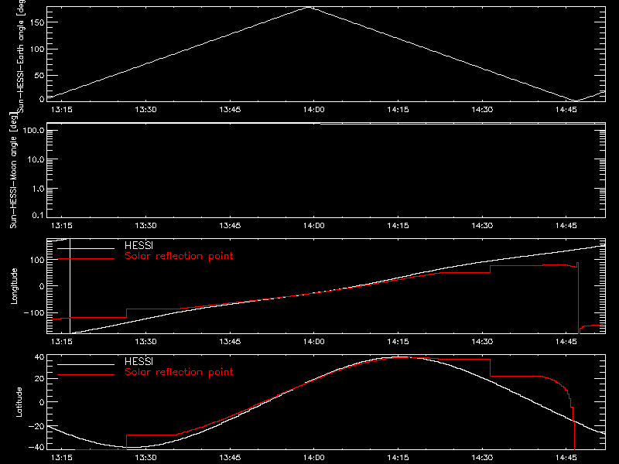
Task: Click 13:30 label under Earth angle plot
Action: click(145, 110)
